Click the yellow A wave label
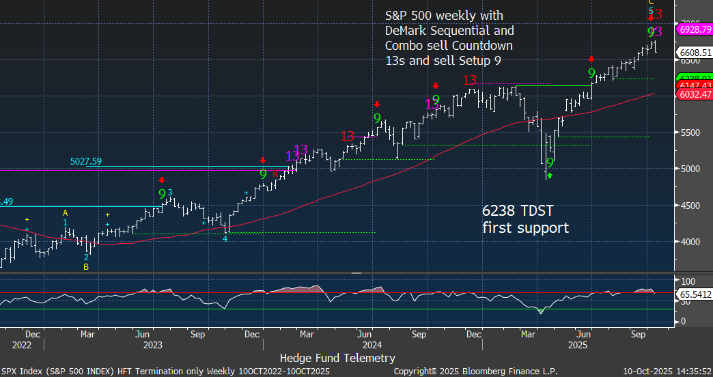 [x=66, y=212]
